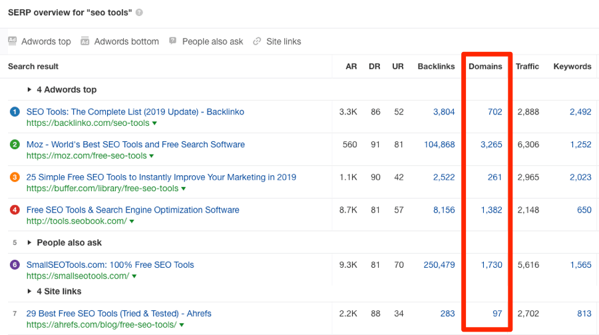The width and height of the screenshot is (599, 335).
Task: Click the green position 2 badge
Action: point(15,145)
